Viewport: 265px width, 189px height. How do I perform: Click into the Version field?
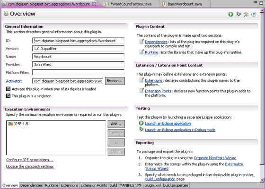tap(78, 49)
